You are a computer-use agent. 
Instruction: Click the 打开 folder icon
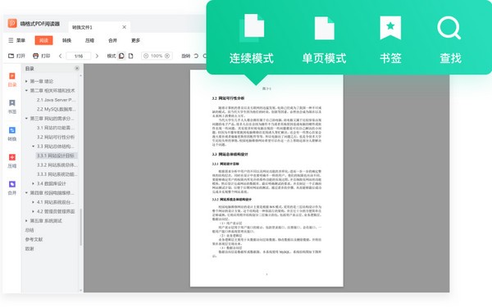click(x=11, y=56)
